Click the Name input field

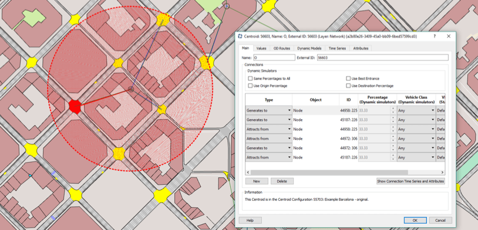point(274,58)
